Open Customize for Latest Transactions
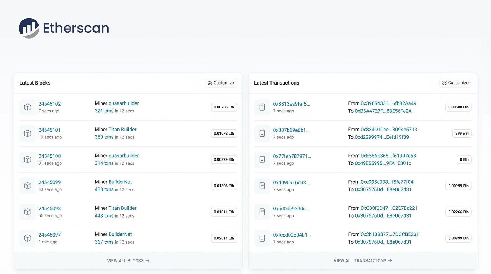 455,83
